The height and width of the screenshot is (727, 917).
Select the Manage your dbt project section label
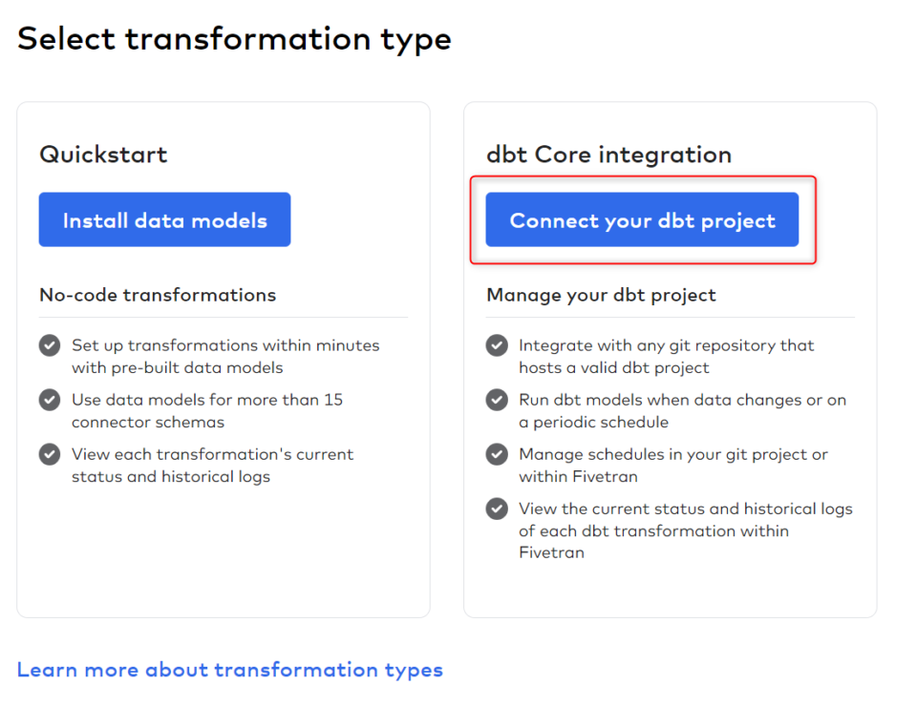(x=601, y=295)
